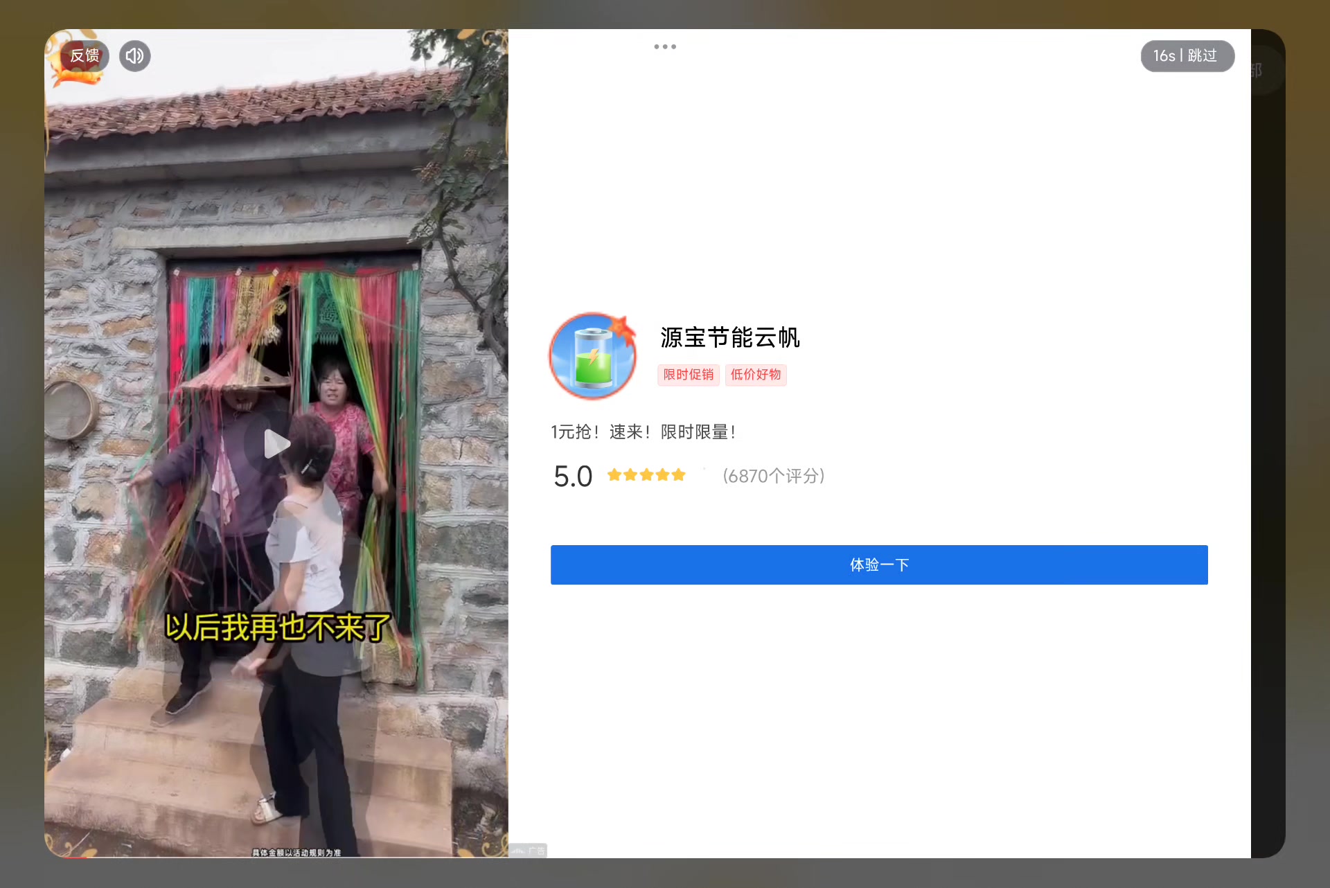Image resolution: width=1330 pixels, height=888 pixels.
Task: Open the three-dot menu at top
Action: pyautogui.click(x=664, y=46)
